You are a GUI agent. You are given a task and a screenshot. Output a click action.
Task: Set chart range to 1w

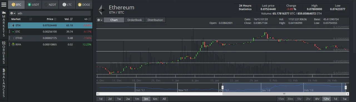click(x=119, y=99)
